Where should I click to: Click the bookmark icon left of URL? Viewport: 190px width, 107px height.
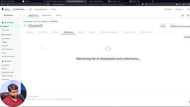pyautogui.click(x=48, y=4)
